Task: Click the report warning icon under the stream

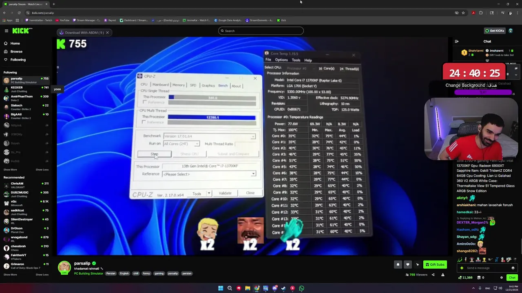Action: 443,275
